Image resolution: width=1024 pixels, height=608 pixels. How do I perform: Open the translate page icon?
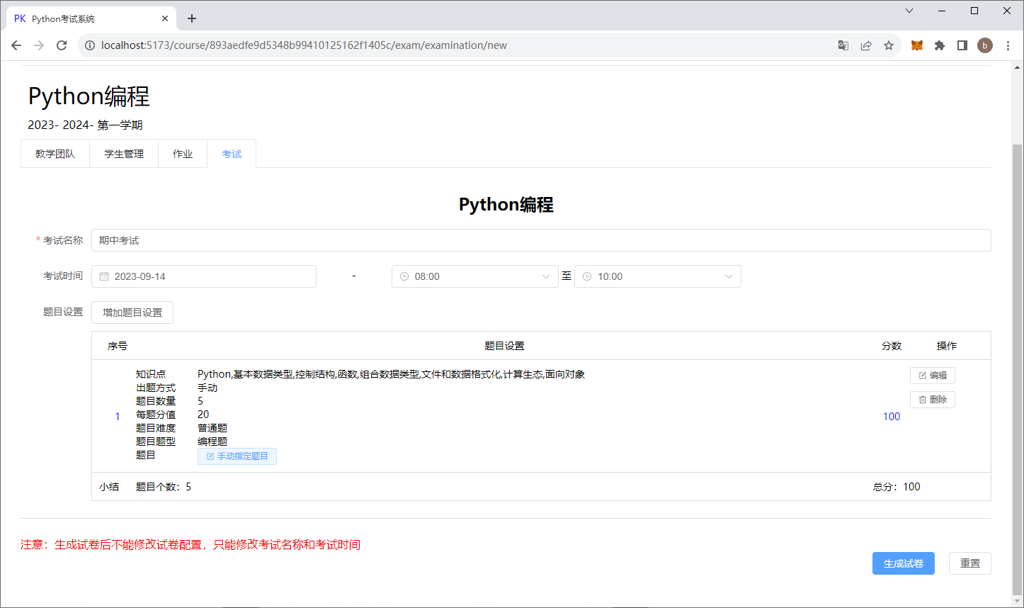click(843, 45)
